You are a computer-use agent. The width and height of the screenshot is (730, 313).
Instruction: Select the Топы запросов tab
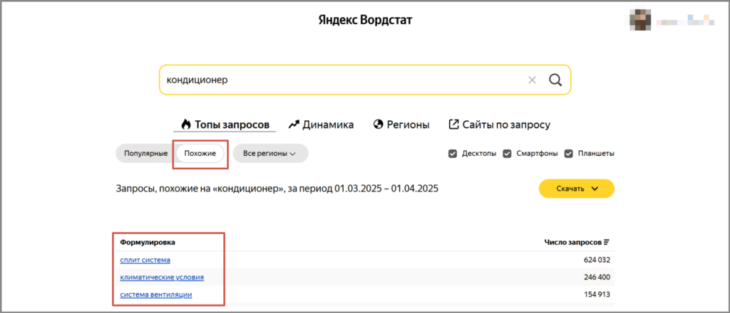(x=225, y=124)
